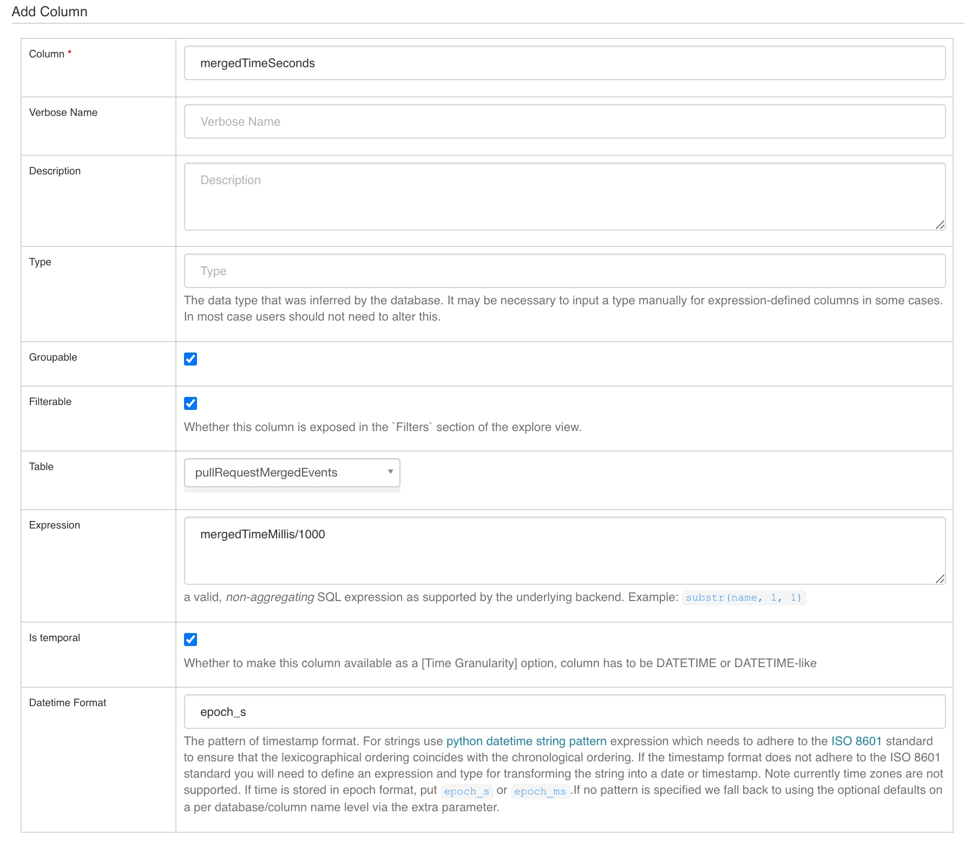Screen dimensions: 971x848
Task: Open the python datetime string pattern link
Action: tap(526, 741)
